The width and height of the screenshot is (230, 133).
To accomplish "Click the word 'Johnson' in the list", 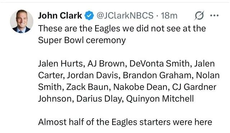I will (x=55, y=99).
